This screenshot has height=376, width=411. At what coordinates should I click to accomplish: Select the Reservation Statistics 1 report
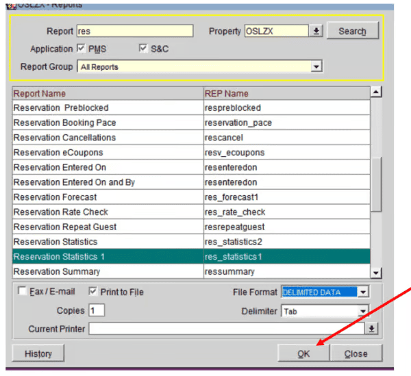[x=108, y=257]
